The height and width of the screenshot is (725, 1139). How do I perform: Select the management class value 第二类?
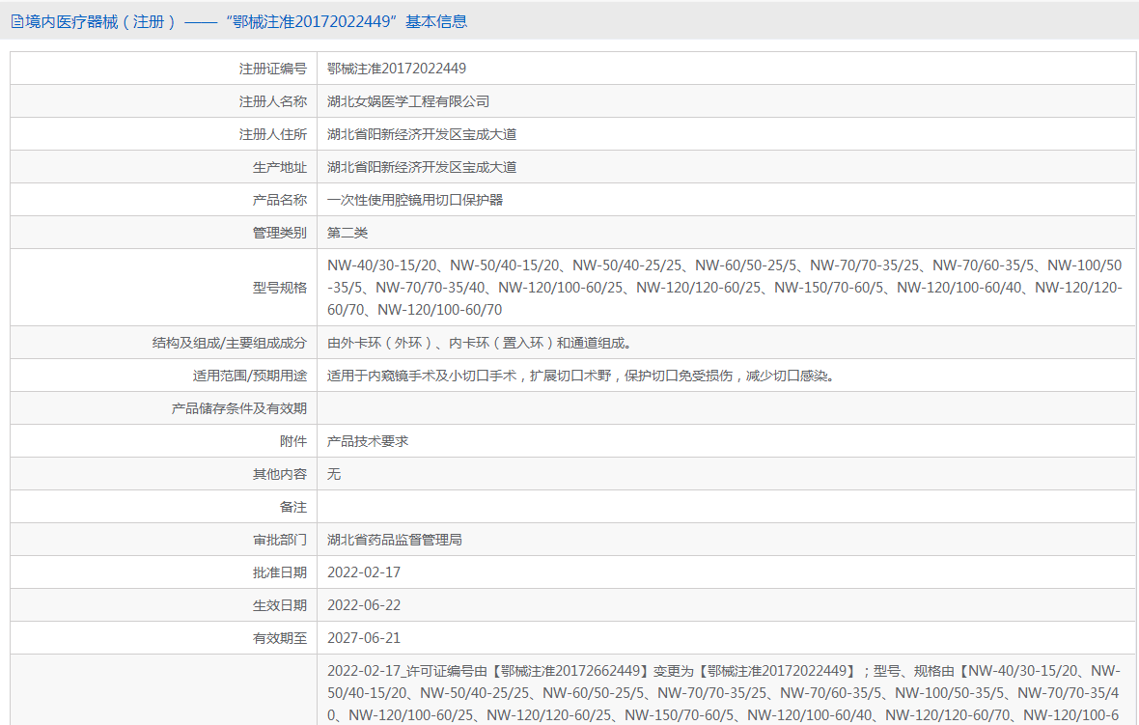pyautogui.click(x=347, y=233)
